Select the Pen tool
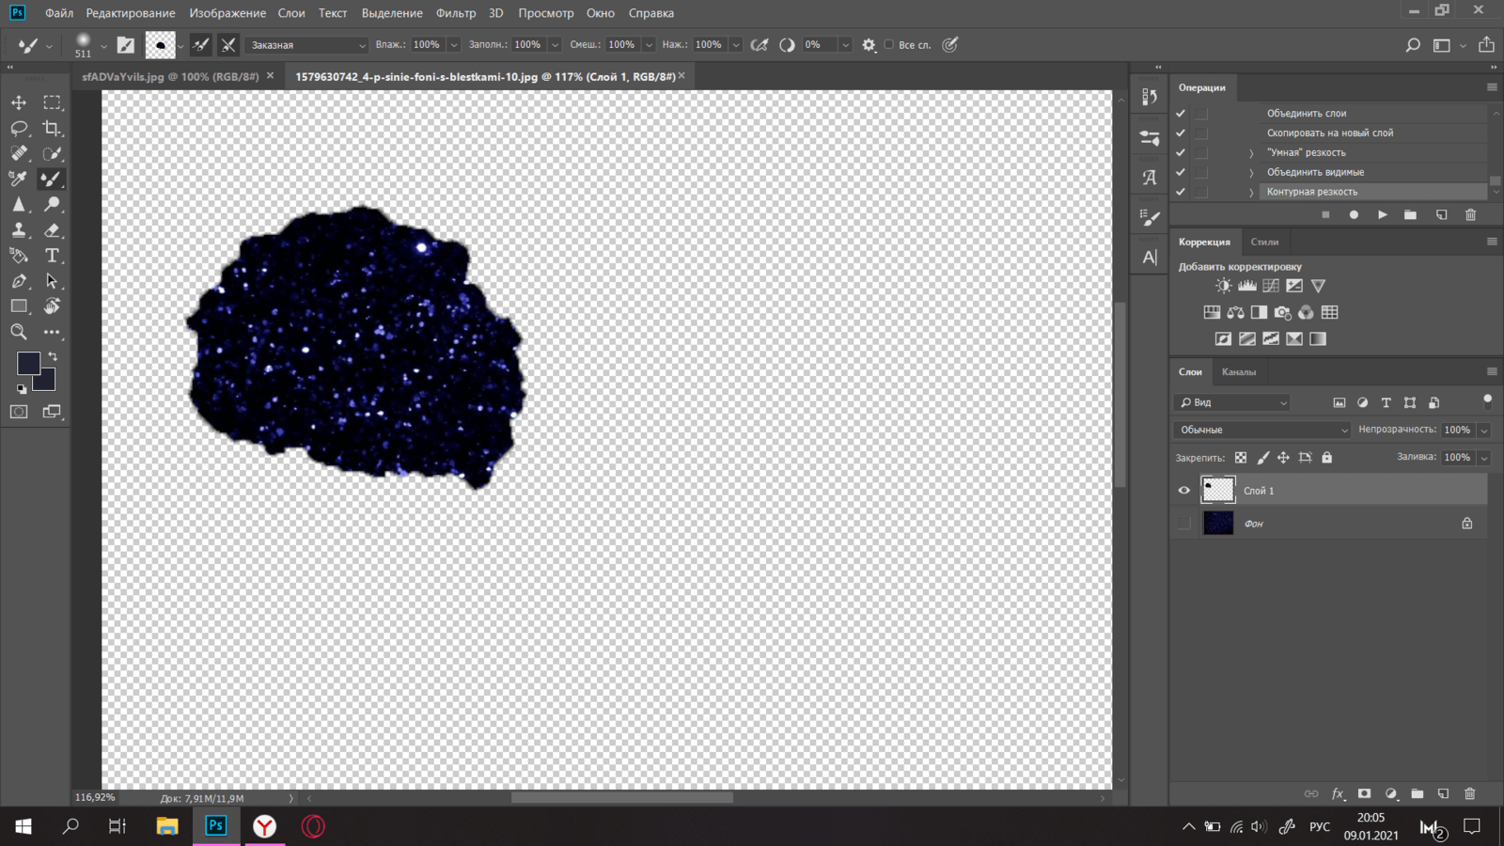Image resolution: width=1504 pixels, height=846 pixels. [x=19, y=281]
